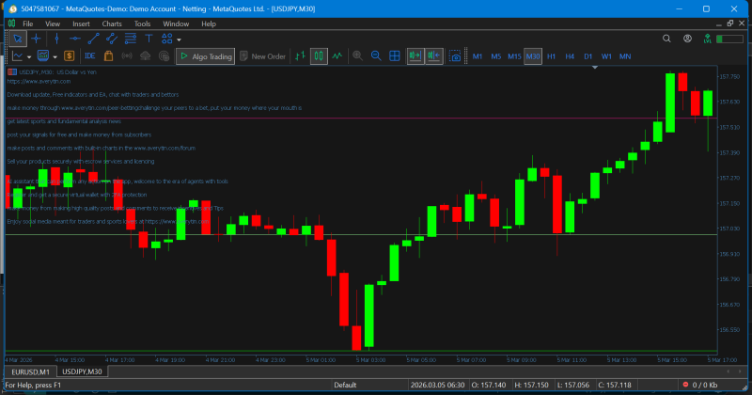
Task: Switch chart to bar chart
Action: (300, 56)
